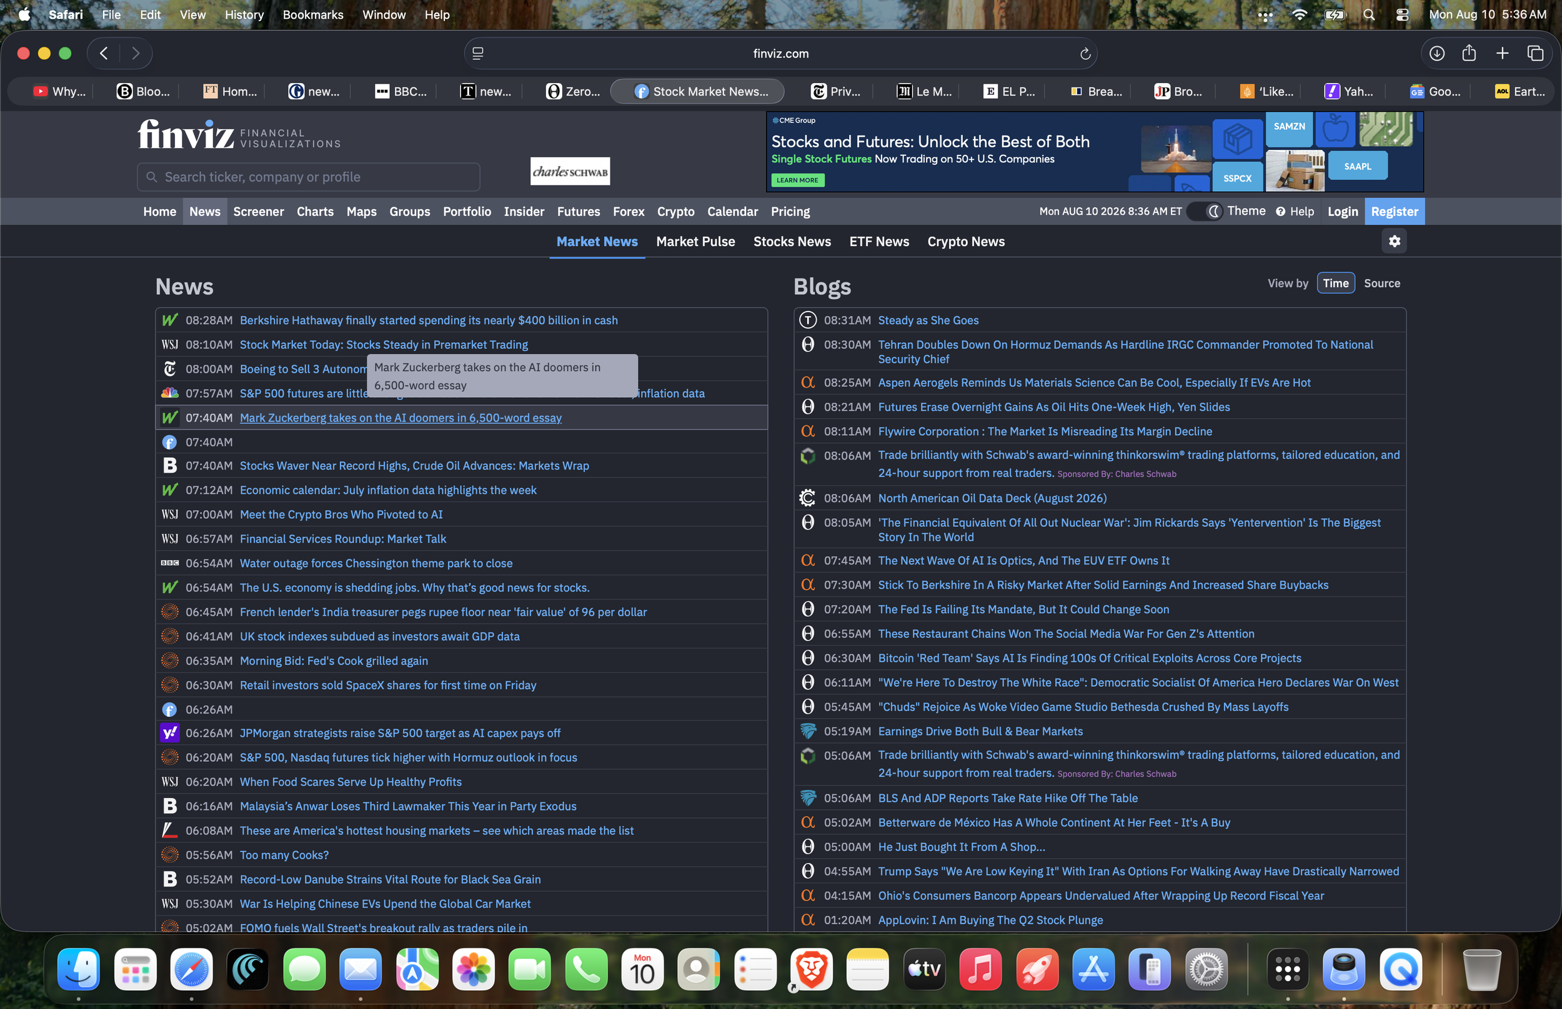Open Brave browser from the Dock
This screenshot has height=1009, width=1562.
tap(811, 969)
